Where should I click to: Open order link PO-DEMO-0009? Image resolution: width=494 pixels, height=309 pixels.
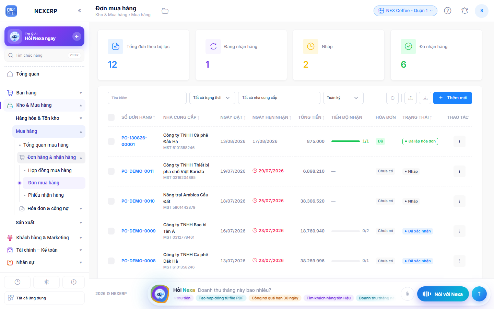(x=139, y=231)
